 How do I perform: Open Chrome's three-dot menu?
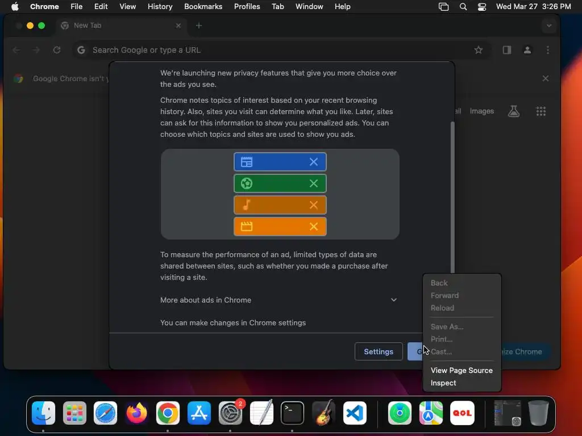548,50
